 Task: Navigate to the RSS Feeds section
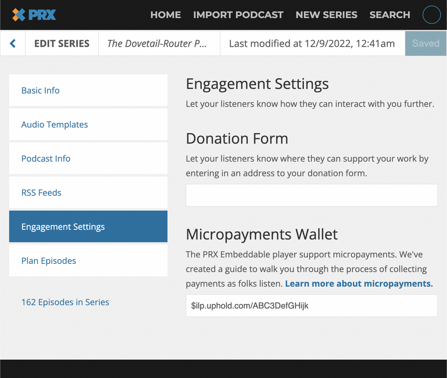41,193
